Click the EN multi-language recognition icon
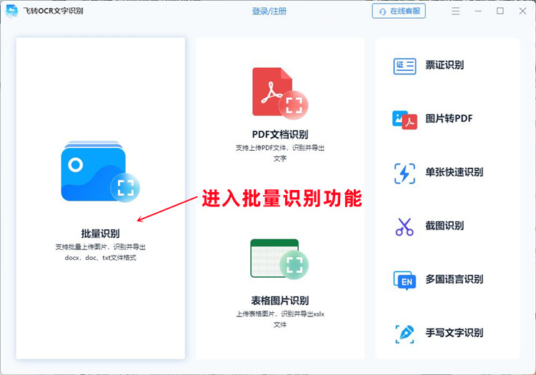The height and width of the screenshot is (375, 536). click(405, 281)
